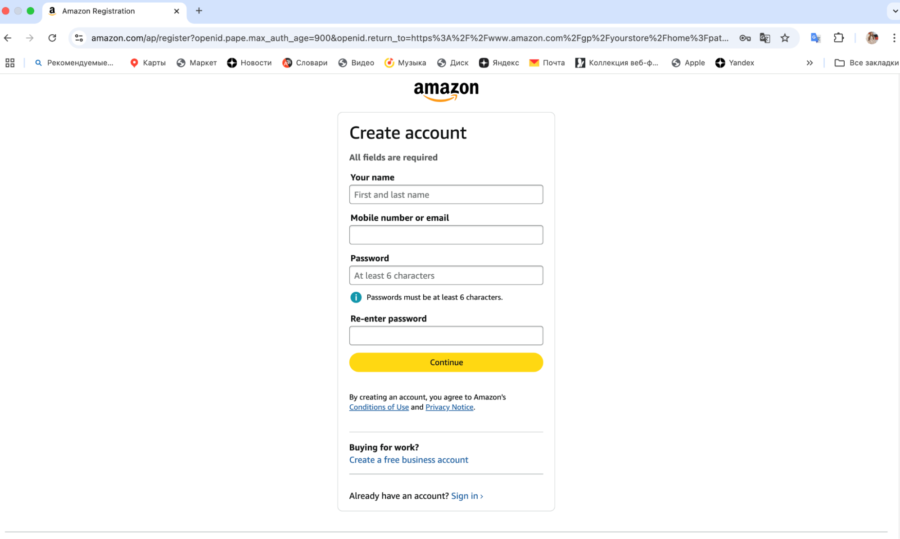Focus the Your name input field
900x539 pixels.
pos(446,195)
